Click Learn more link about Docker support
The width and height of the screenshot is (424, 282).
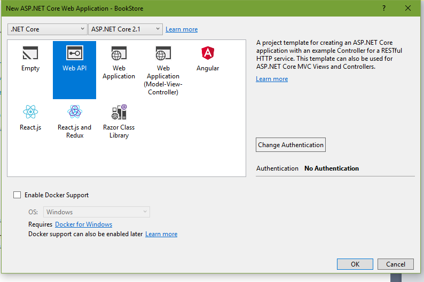tap(161, 234)
